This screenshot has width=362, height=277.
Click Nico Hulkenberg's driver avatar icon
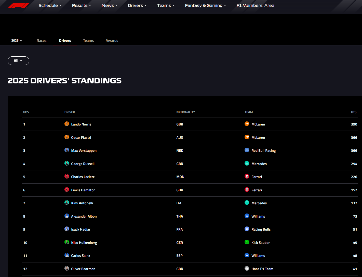click(x=67, y=242)
